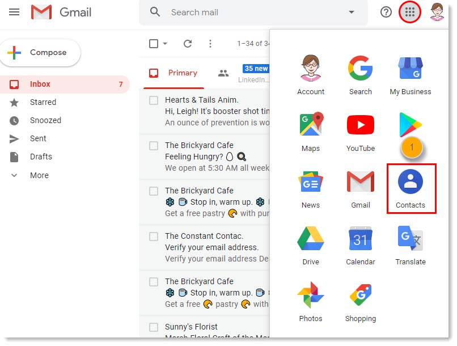Open Google Drive app
Screen dimensions: 457x346
coord(311,245)
